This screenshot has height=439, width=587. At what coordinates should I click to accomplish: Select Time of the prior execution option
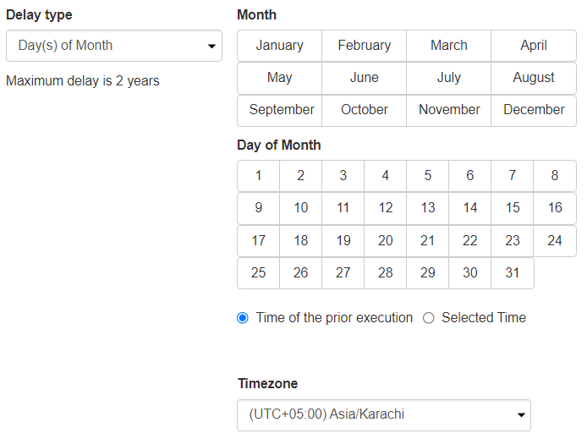click(243, 318)
